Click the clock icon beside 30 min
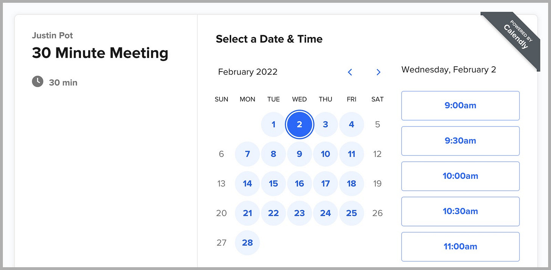The height and width of the screenshot is (270, 551). pyautogui.click(x=37, y=81)
